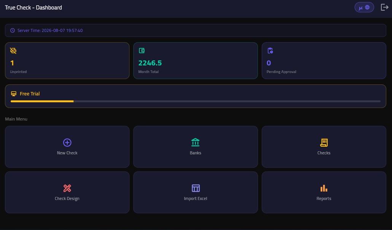Open the Unprinted stat card
392x230 pixels.
(x=67, y=61)
